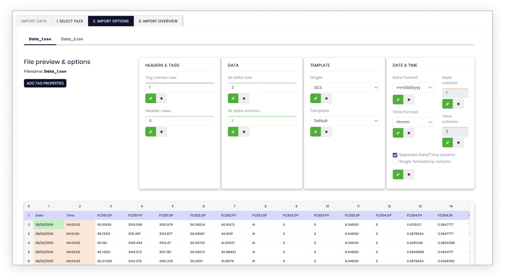Switch to the Data_2.csv tab
This screenshot has width=505, height=279.
72,39
